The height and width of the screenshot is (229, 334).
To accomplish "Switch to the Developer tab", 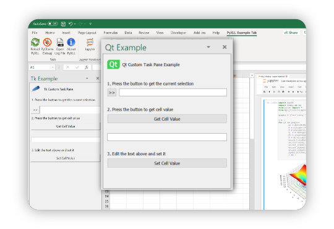I will [178, 33].
